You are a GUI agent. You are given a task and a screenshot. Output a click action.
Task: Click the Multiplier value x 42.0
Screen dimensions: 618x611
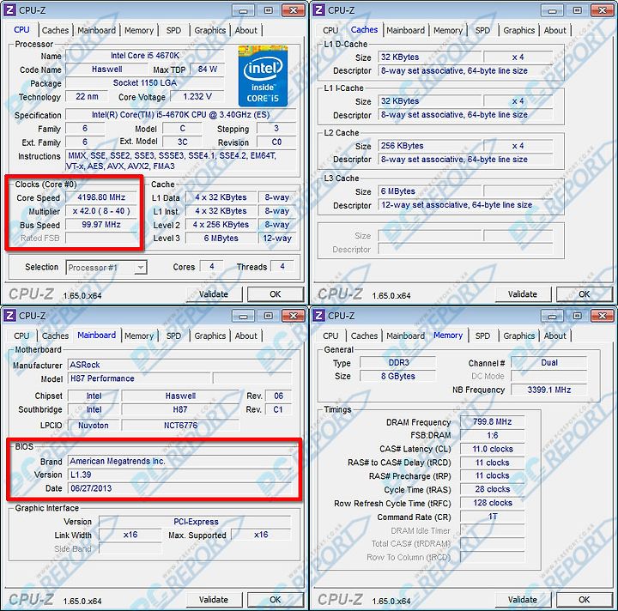[x=101, y=211]
